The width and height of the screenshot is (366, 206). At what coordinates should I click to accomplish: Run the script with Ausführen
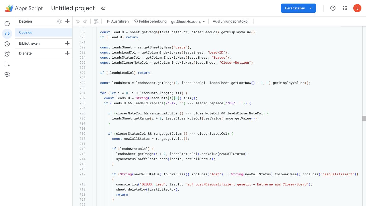118,22
